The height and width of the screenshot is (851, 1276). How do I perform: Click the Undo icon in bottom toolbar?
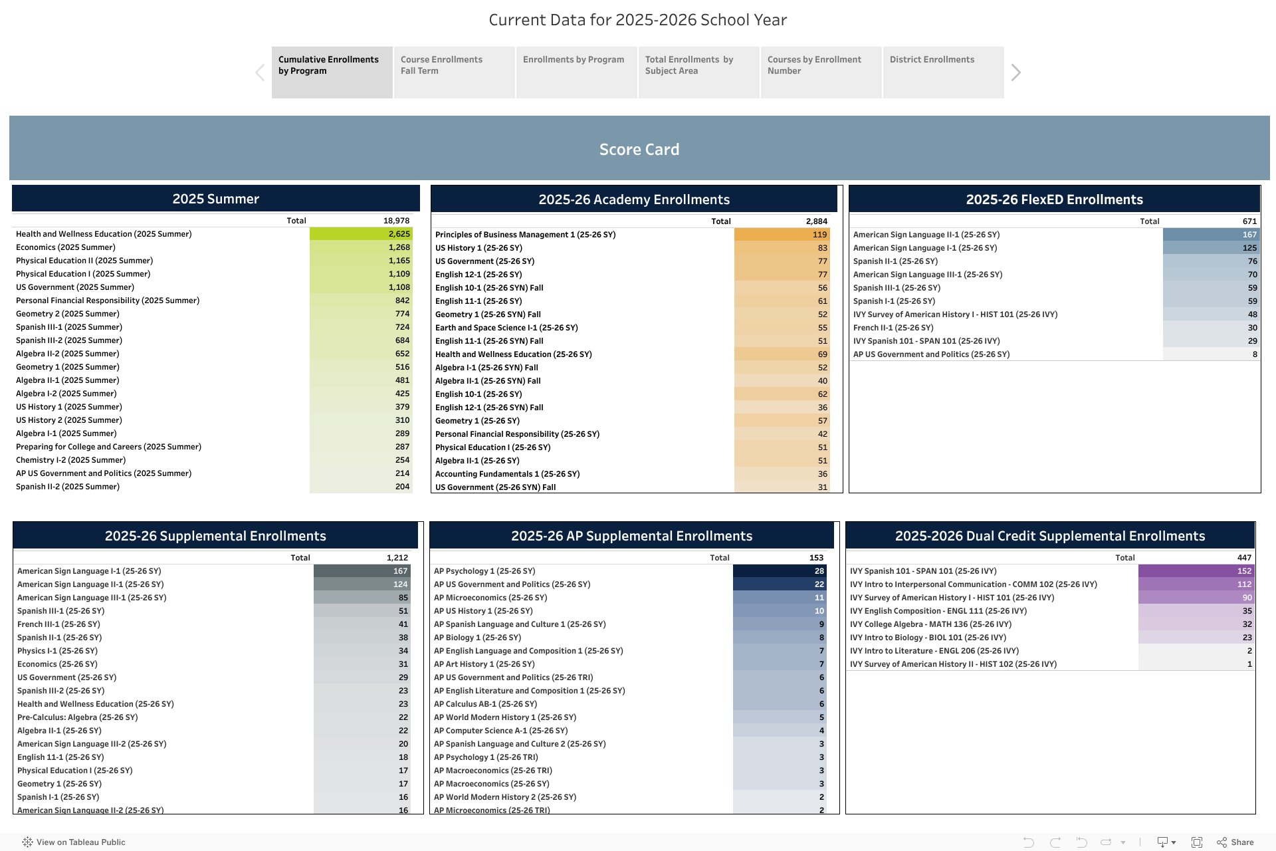tap(1028, 842)
